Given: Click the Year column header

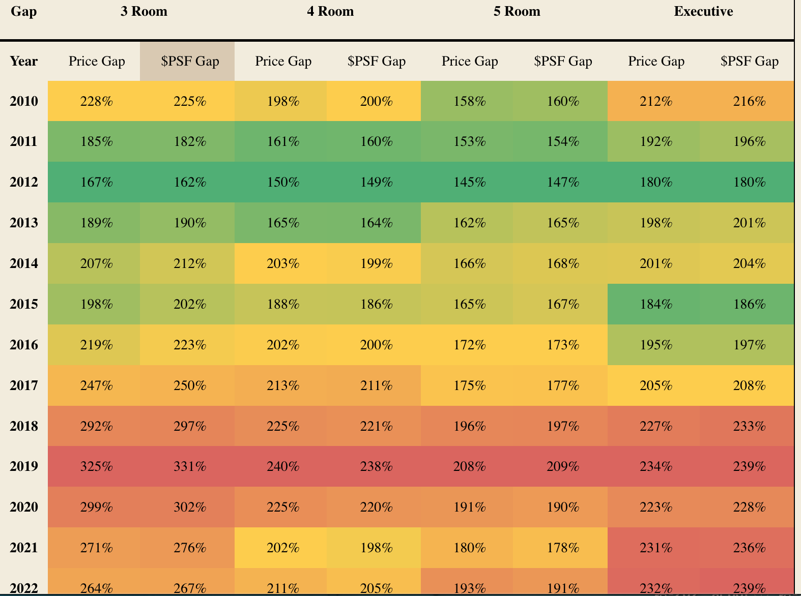Looking at the screenshot, I should (23, 61).
